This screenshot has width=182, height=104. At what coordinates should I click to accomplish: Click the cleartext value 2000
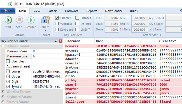pos(163,84)
